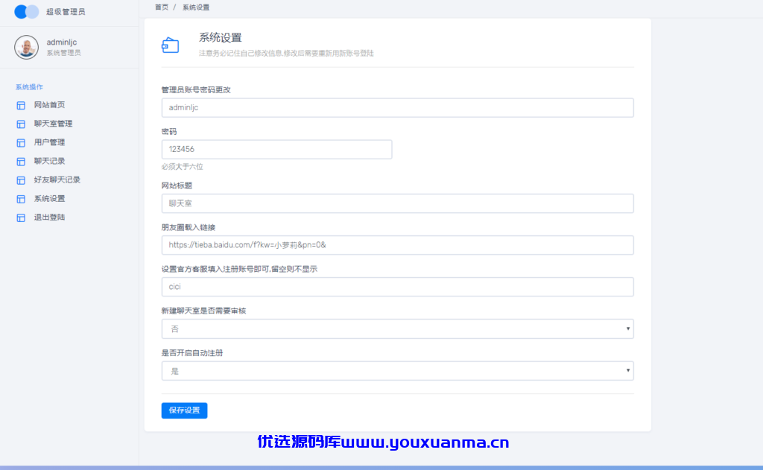Image resolution: width=763 pixels, height=470 pixels.
Task: Click the adminljc username in sidebar
Action: pyautogui.click(x=62, y=42)
